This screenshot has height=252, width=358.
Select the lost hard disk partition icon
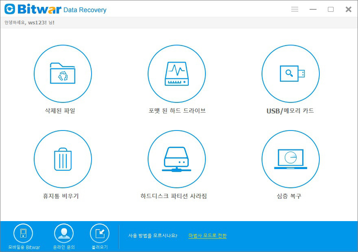177,159
